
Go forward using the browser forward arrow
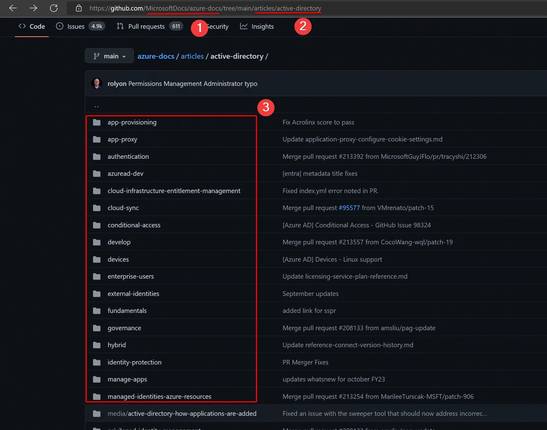tap(33, 8)
